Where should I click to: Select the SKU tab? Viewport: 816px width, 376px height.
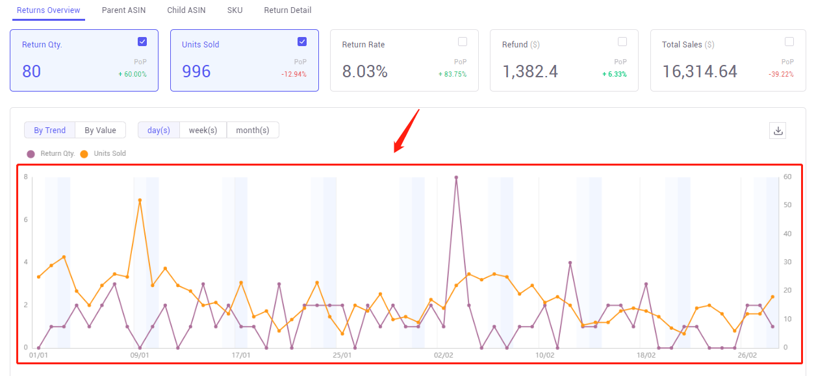coord(235,10)
